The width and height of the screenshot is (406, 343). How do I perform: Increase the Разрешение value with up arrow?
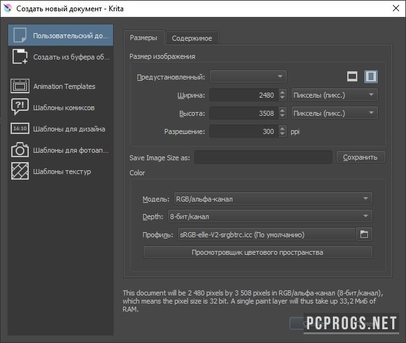tap(282, 128)
